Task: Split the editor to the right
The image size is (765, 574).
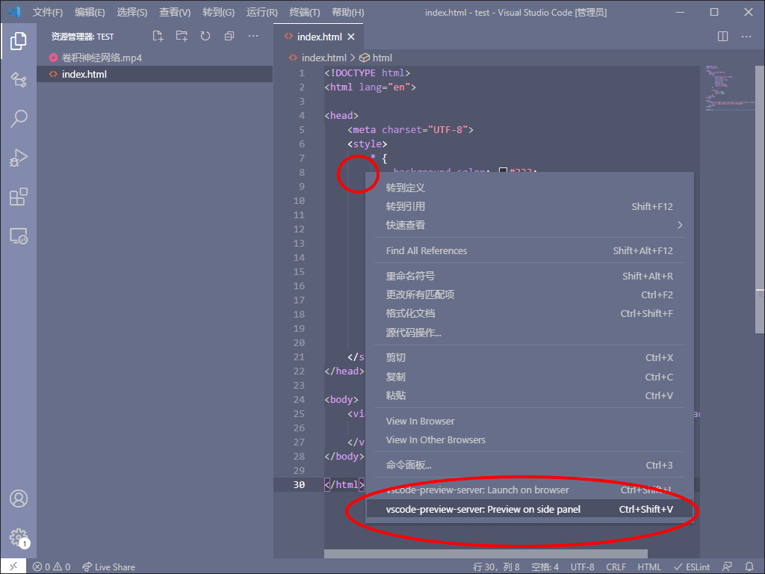Action: [x=722, y=36]
